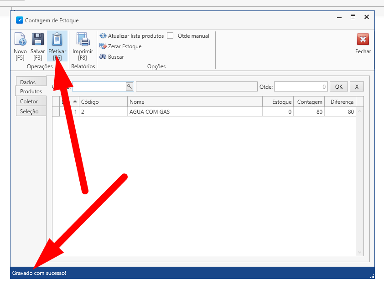
Task: Click the Novo [F5] new document icon
Action: 20,40
